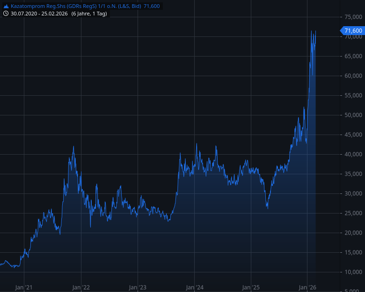
Task: Click the Kazatomprom Reg.Shs legend title
Action: tap(76, 6)
